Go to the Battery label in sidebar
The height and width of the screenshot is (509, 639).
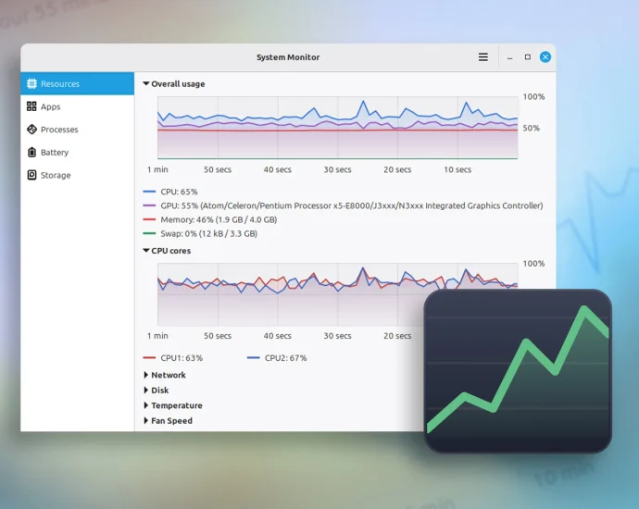55,153
